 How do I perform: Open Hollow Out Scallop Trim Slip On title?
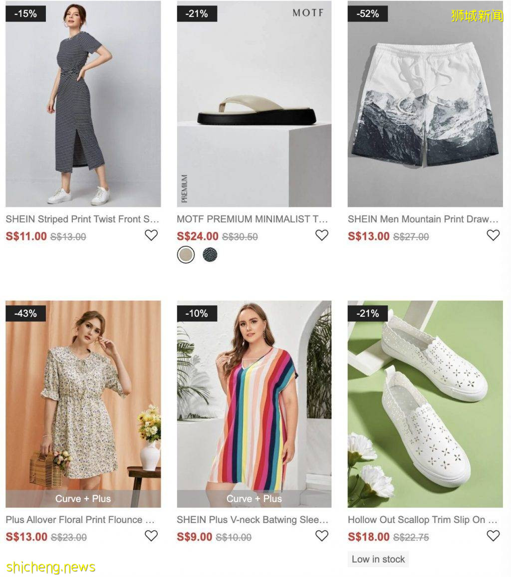(x=422, y=520)
